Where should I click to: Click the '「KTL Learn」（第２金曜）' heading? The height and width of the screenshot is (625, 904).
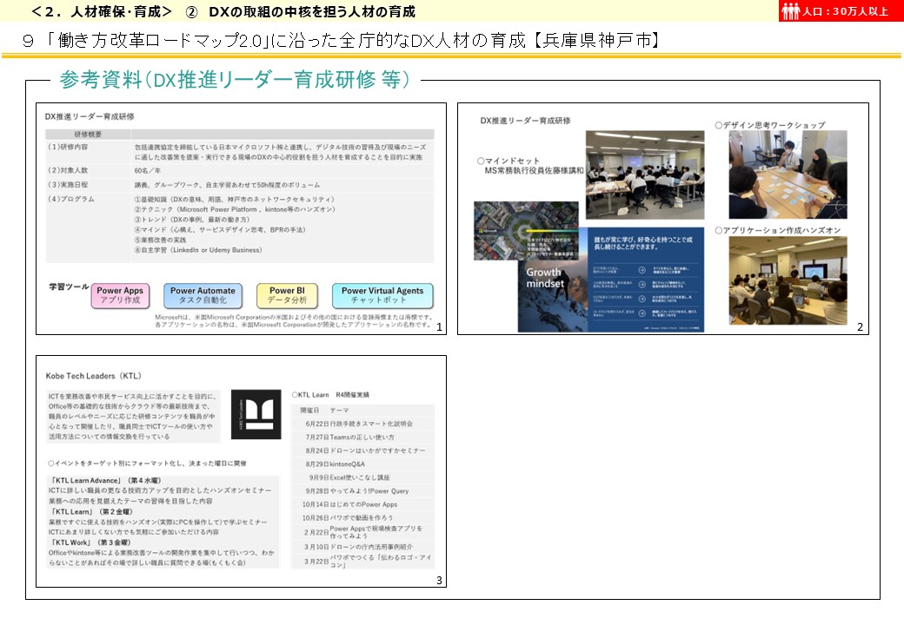[x=92, y=511]
